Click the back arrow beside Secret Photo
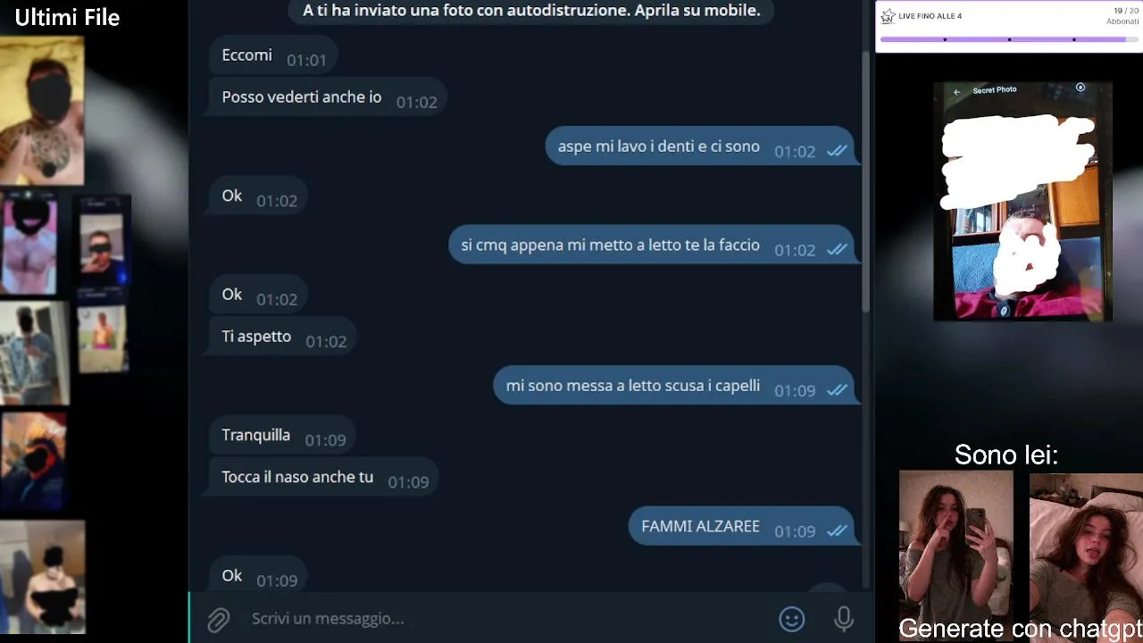1143x643 pixels. coord(956,91)
